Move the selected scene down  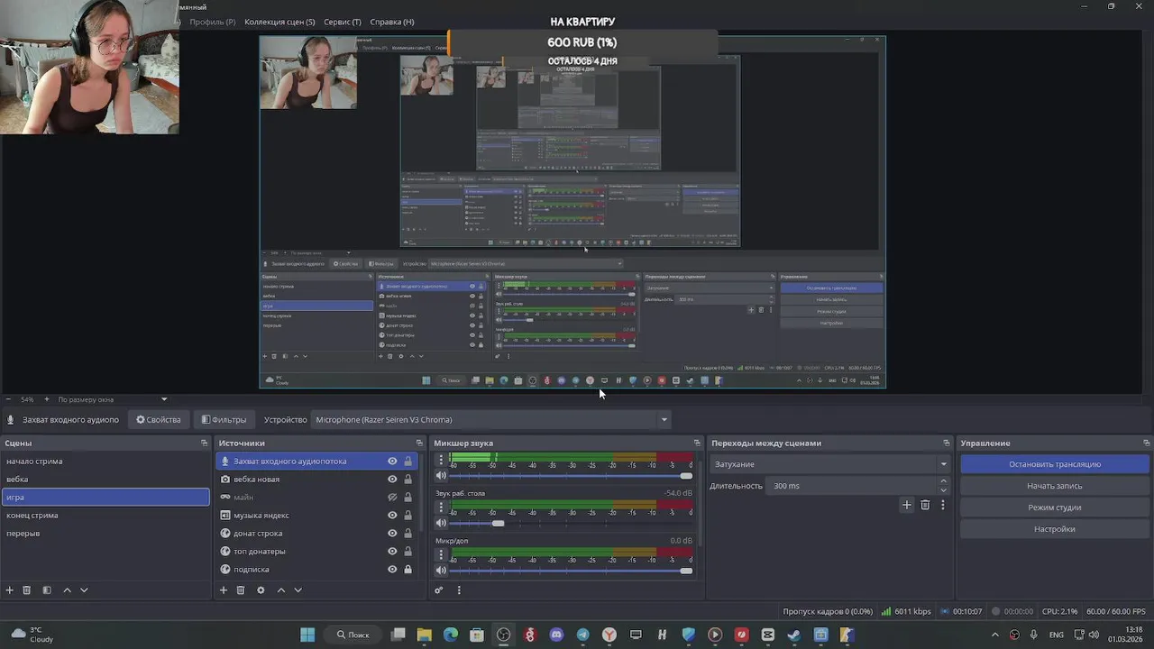coord(84,590)
